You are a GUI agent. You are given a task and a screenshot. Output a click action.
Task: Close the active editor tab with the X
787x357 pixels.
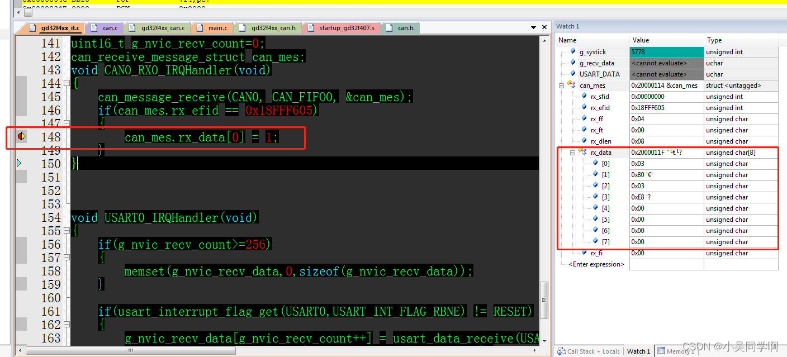[544, 27]
